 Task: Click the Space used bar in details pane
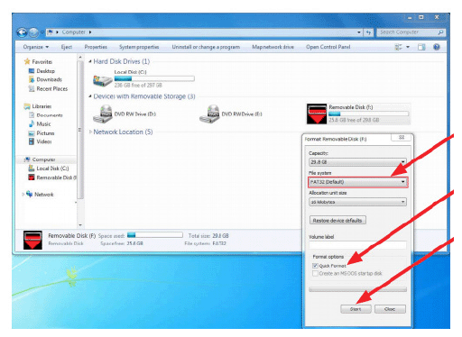click(x=155, y=235)
